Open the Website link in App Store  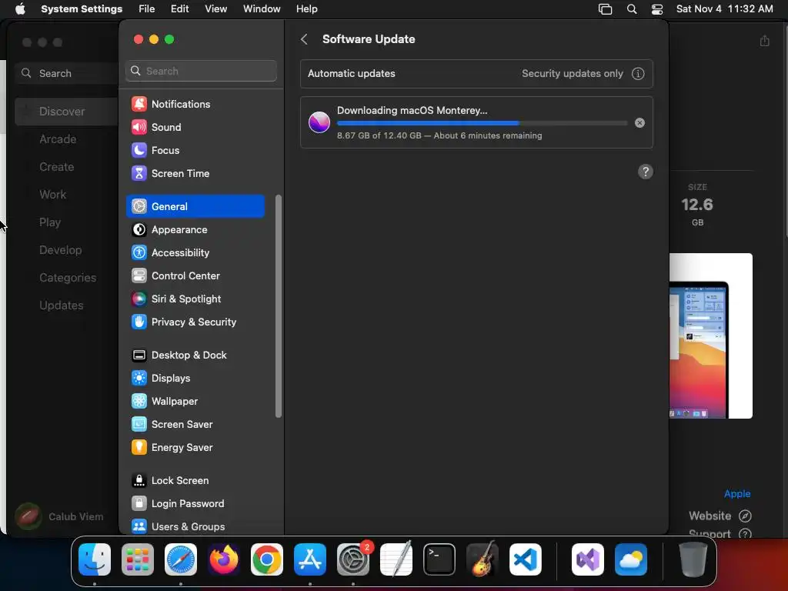(720, 516)
